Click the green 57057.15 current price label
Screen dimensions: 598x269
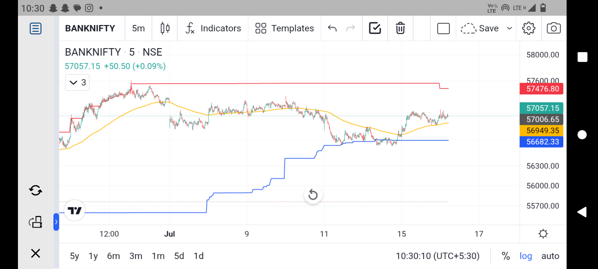(x=542, y=108)
